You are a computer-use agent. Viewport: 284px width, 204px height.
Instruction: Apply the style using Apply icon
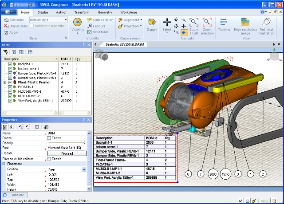6,32
